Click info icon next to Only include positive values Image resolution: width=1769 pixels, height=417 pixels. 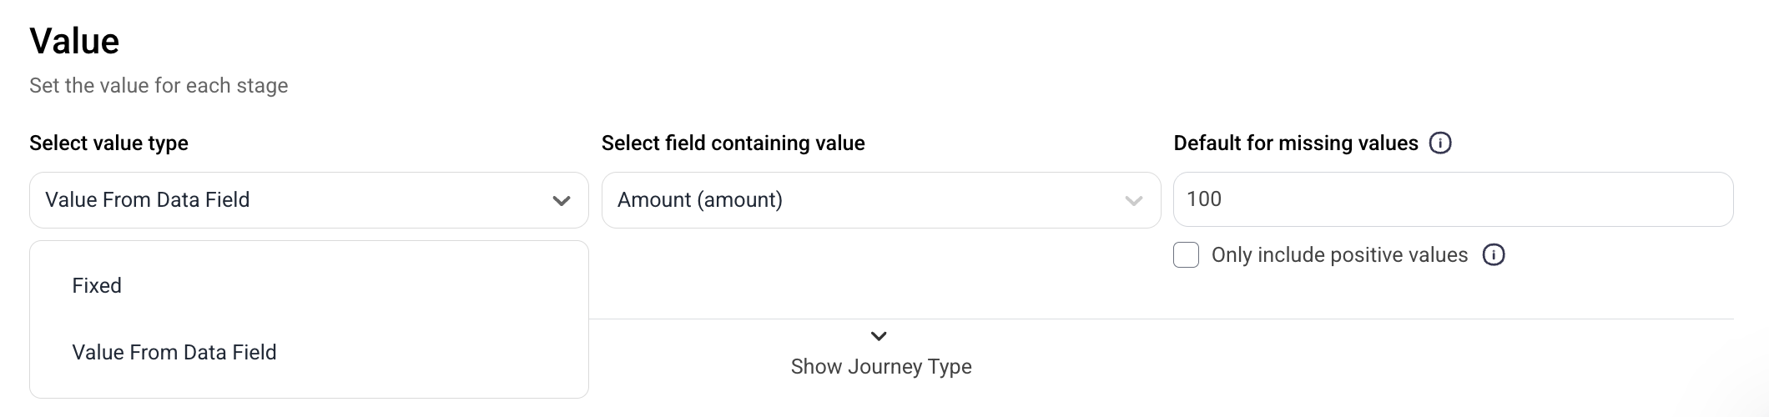(1494, 255)
